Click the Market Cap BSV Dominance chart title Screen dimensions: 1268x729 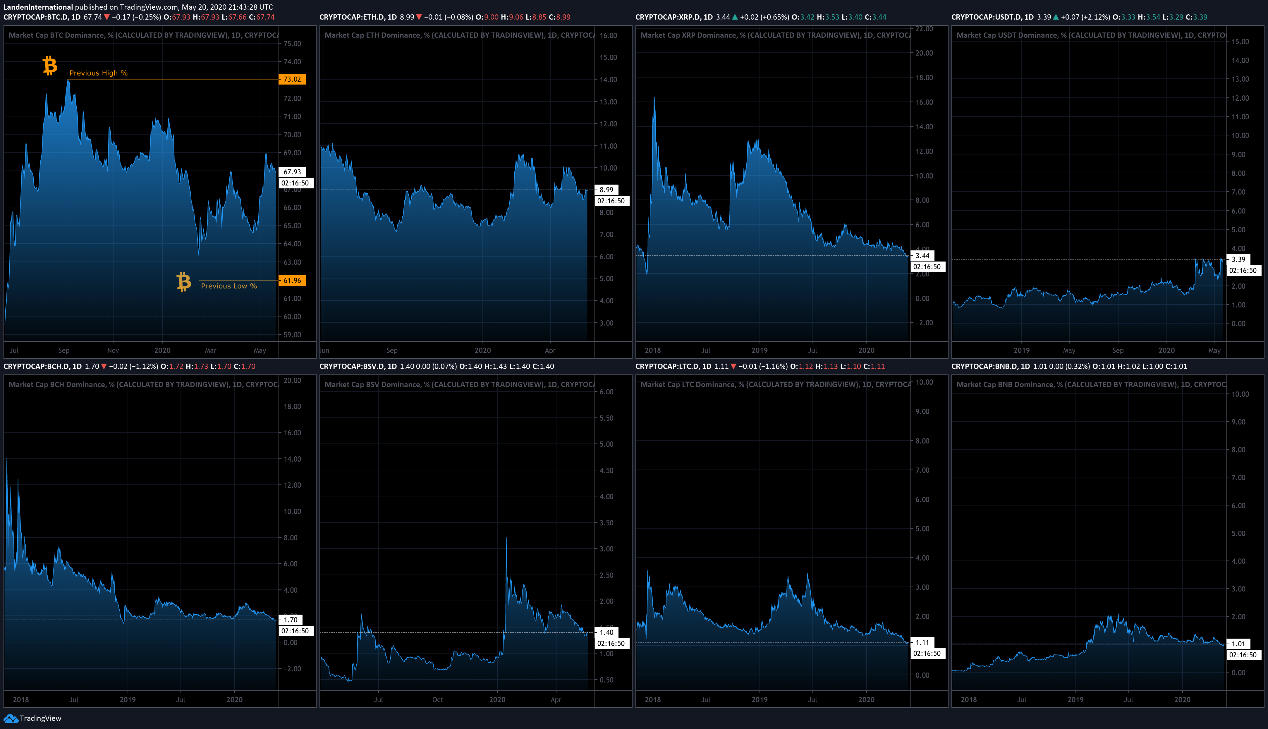click(460, 384)
